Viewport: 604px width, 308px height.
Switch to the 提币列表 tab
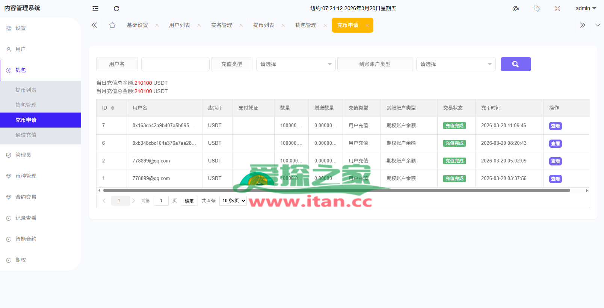(263, 25)
